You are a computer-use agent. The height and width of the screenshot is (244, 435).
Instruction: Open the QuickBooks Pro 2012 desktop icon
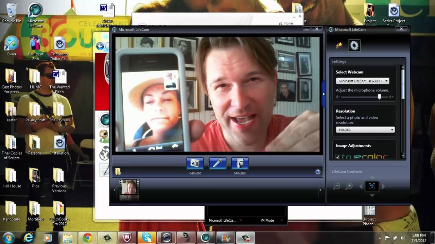pos(59,212)
